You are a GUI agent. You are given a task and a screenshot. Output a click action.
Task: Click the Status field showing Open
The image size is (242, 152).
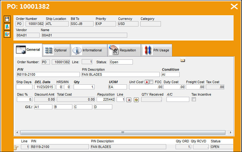[121, 62]
